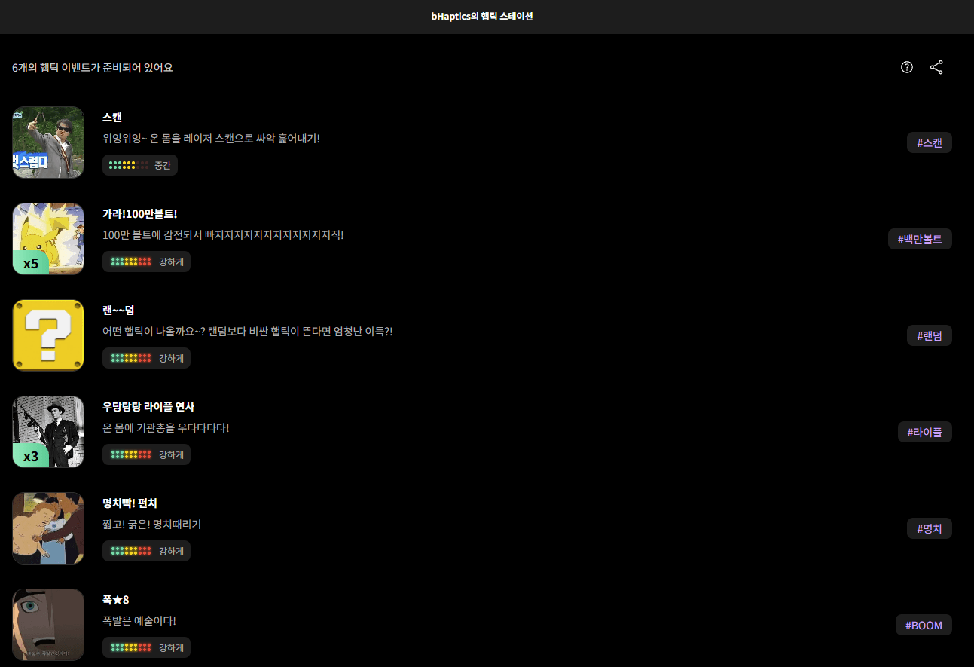Click the question block thumbnail for 랜~~덤
Image resolution: width=974 pixels, height=667 pixels.
click(x=47, y=335)
